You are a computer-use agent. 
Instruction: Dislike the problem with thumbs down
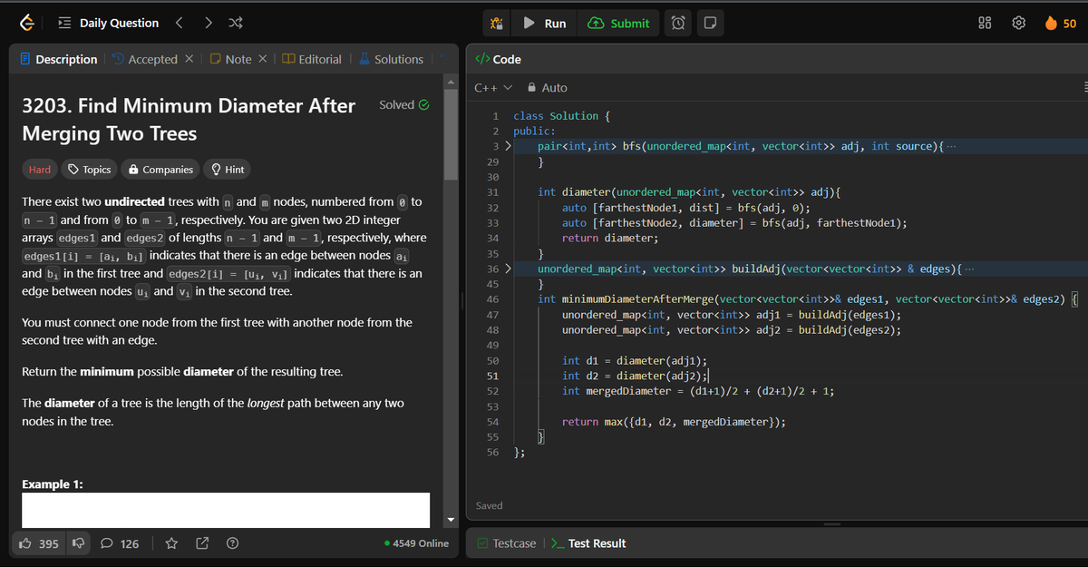coord(77,543)
